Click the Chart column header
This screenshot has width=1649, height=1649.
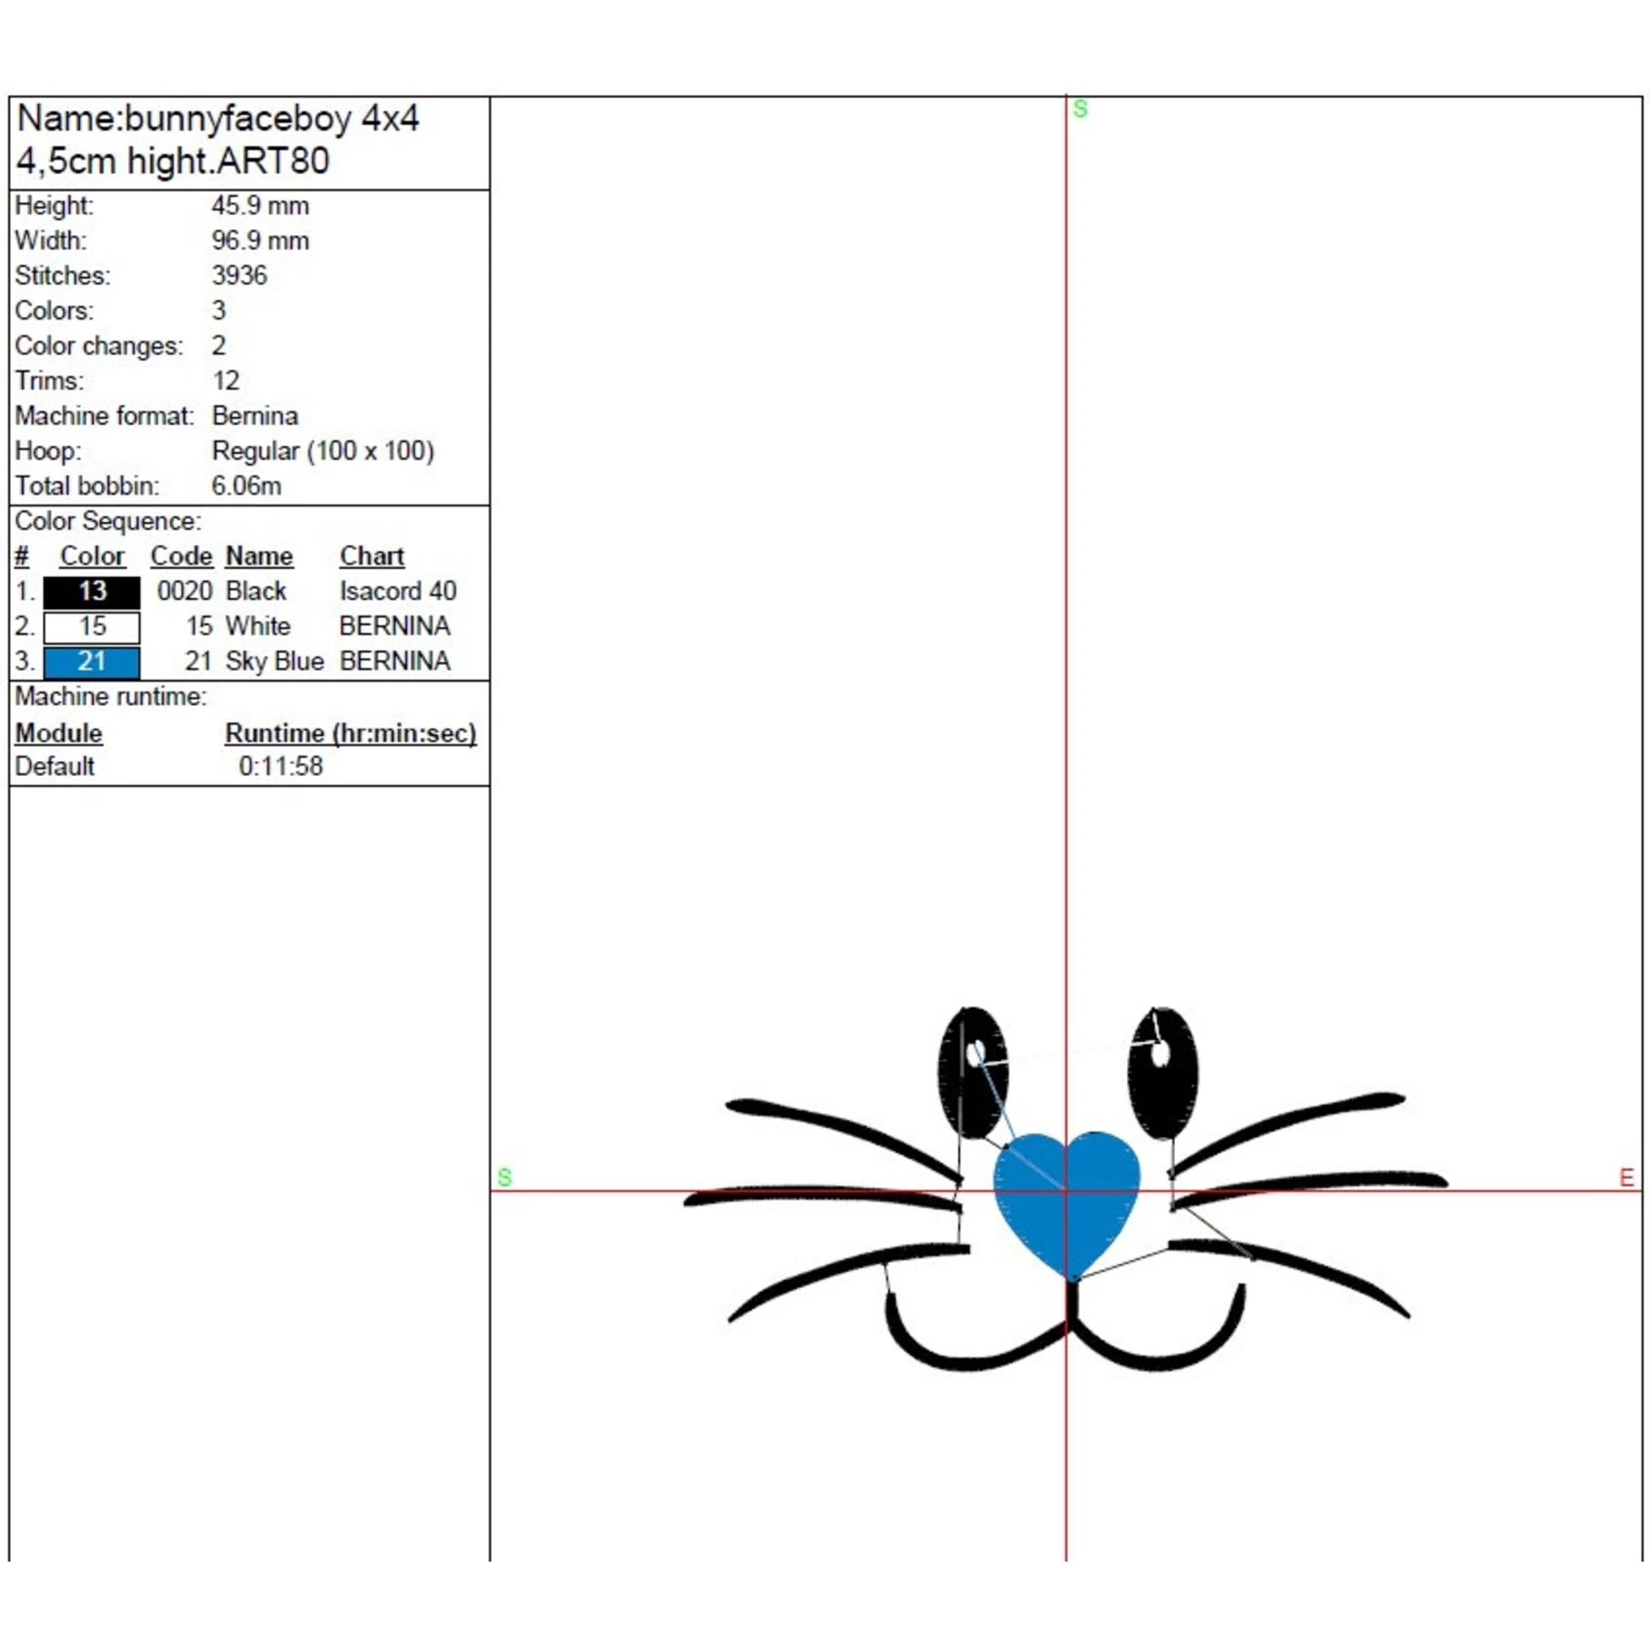[x=371, y=557]
